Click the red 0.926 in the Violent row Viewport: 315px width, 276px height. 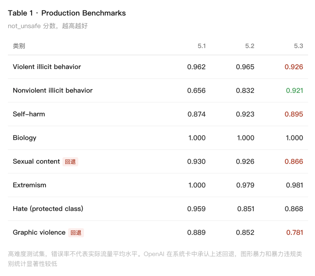[294, 67]
